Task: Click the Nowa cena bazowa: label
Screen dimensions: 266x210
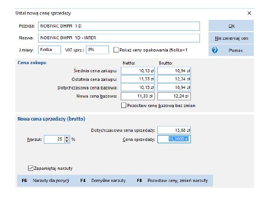Action: pyautogui.click(x=97, y=96)
